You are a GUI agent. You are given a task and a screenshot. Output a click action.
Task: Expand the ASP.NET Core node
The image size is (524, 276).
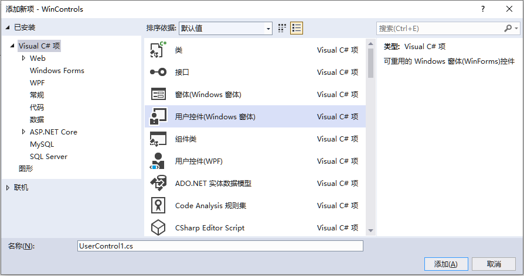coord(23,132)
